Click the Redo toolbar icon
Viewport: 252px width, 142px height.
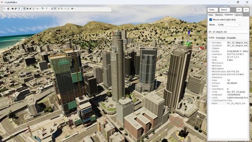click(47, 9)
